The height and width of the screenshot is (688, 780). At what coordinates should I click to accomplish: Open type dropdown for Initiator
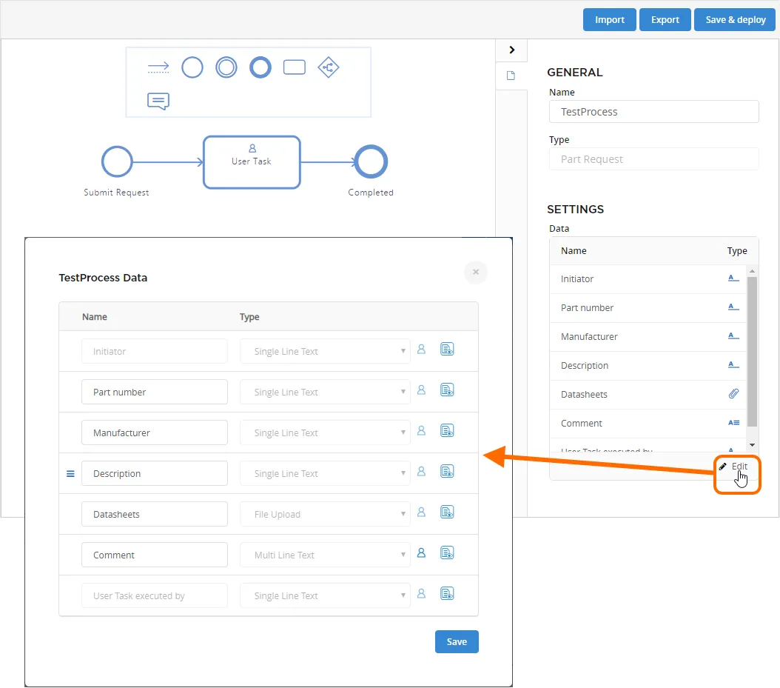325,351
